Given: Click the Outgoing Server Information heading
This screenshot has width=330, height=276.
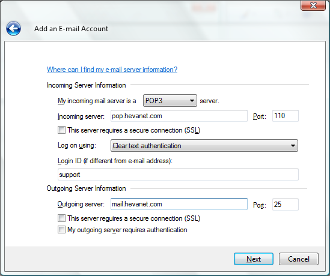Looking at the screenshot, I should [87, 188].
